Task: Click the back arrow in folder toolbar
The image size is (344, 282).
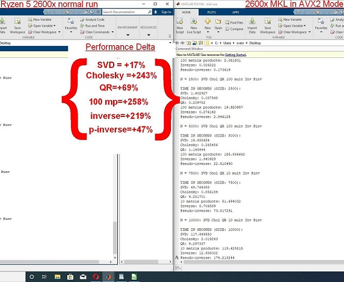Action: pos(178,43)
